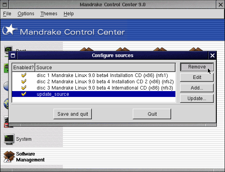This screenshot has height=172, width=225.
Task: Select the update_source row
Action: (94, 94)
